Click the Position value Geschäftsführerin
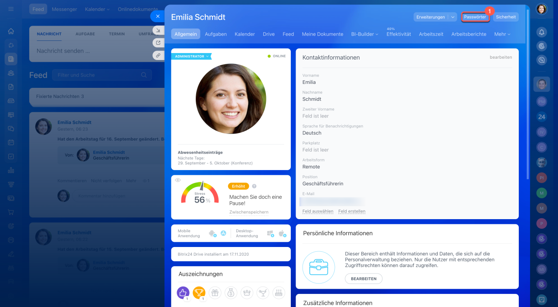Image resolution: width=558 pixels, height=307 pixels. (323, 184)
